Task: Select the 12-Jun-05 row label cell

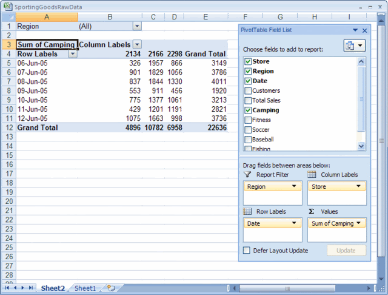Action: [x=47, y=118]
